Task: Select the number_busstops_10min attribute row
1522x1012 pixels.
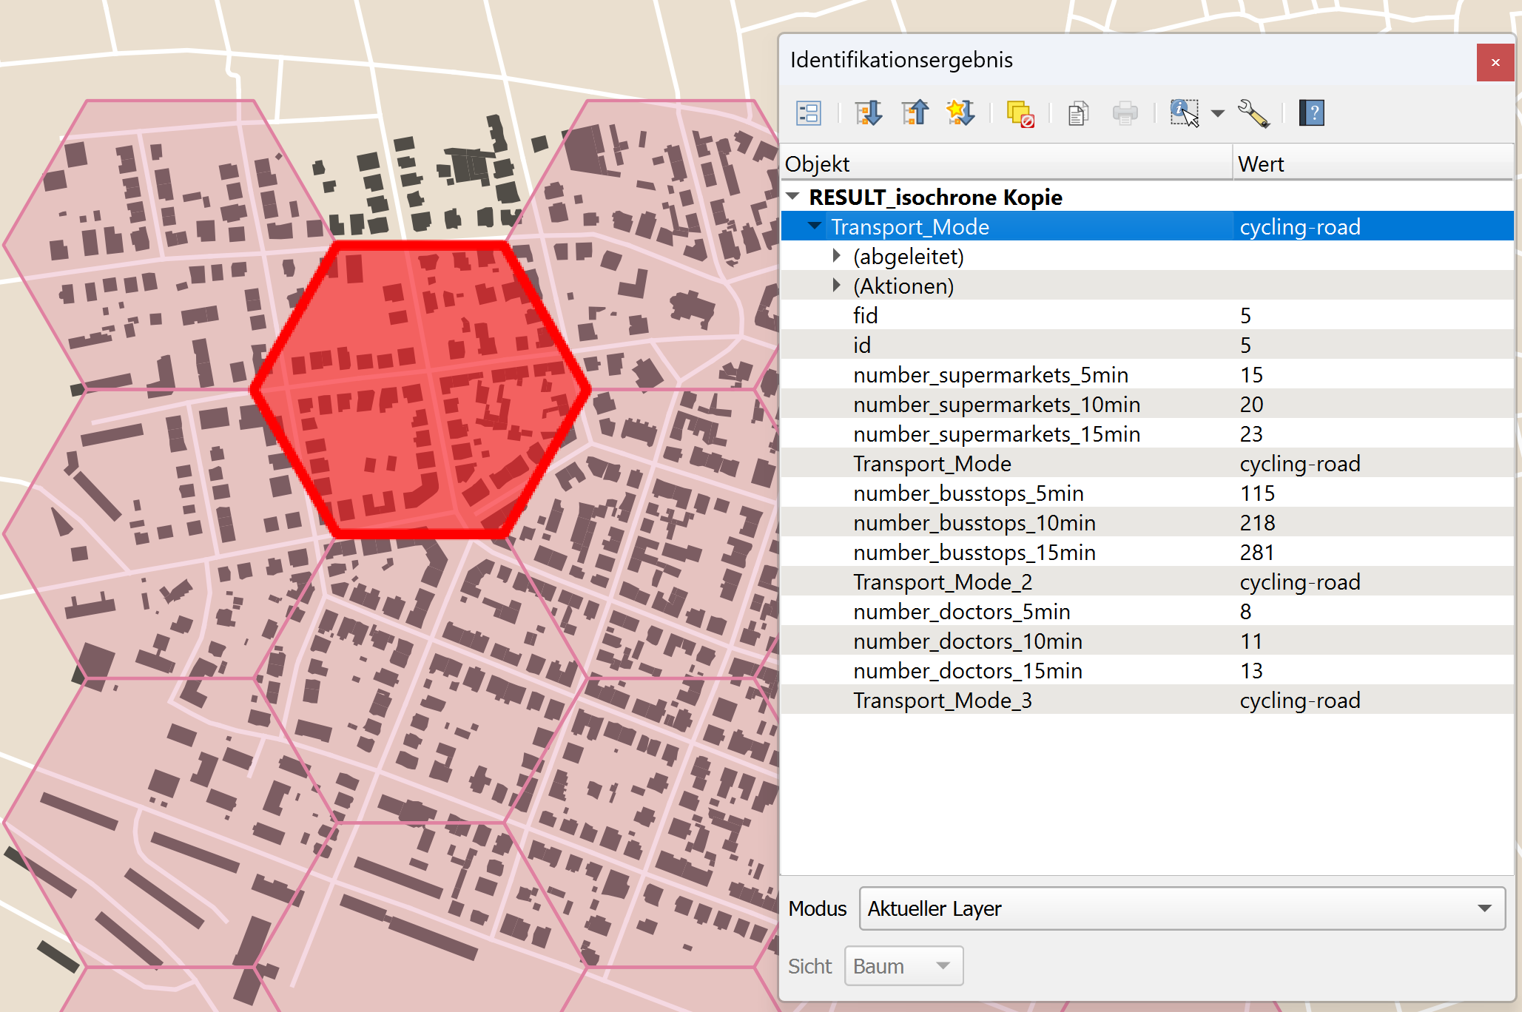Action: (x=974, y=523)
